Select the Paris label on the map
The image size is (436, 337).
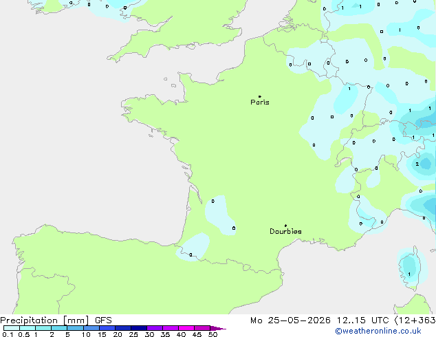[260, 102]
